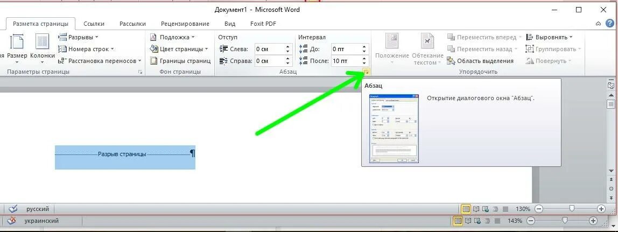
Task: Click the 143% zoom slider handle in back window
Action: click(x=565, y=221)
